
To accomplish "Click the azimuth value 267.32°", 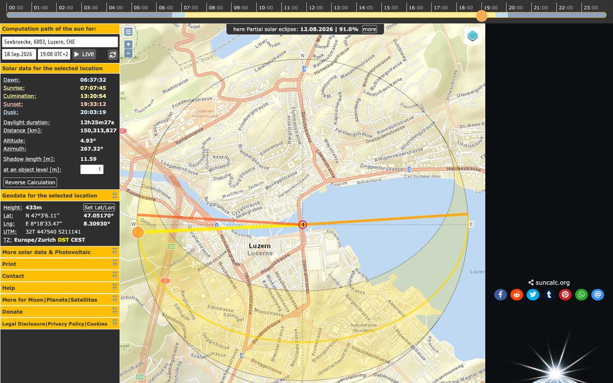I will (x=91, y=149).
